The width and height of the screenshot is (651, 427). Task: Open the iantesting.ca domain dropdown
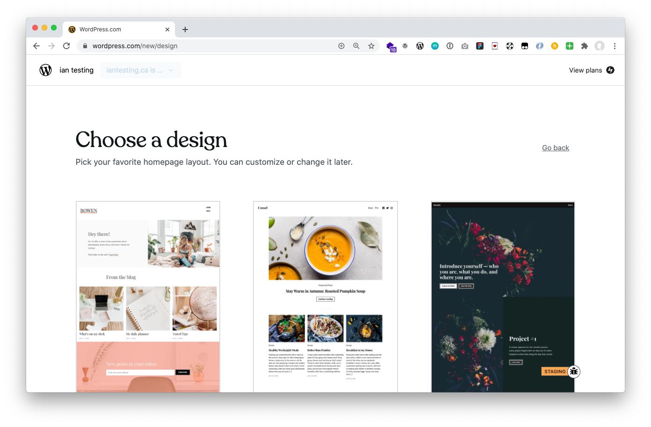(141, 70)
